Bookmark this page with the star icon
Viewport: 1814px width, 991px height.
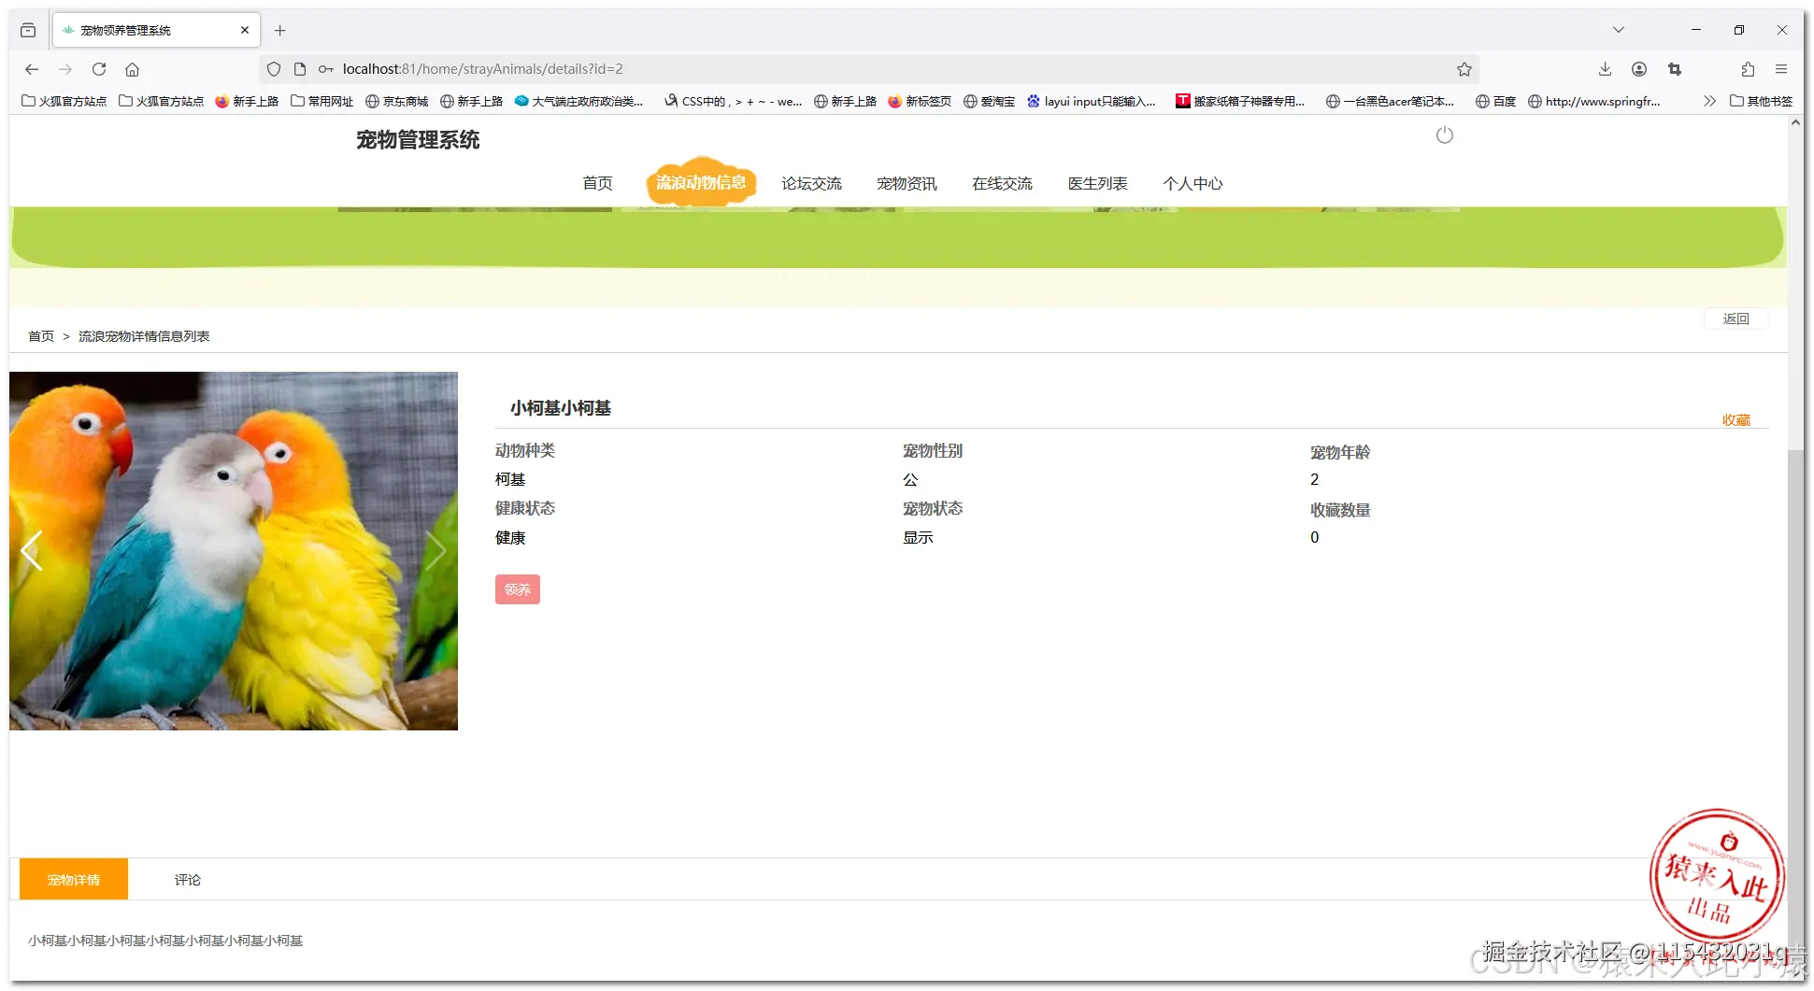click(1464, 68)
